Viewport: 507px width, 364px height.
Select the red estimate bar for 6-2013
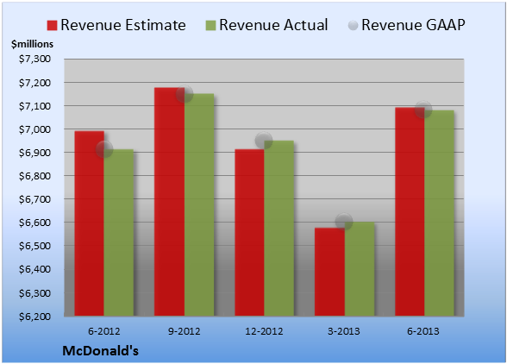point(410,211)
